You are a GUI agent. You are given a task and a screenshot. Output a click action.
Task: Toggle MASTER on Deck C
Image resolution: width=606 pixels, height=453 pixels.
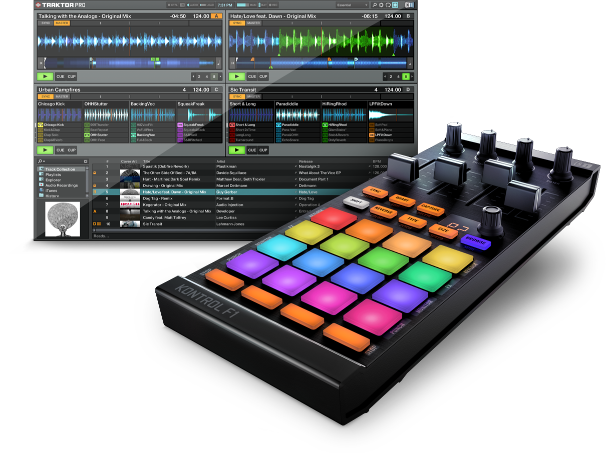click(62, 96)
